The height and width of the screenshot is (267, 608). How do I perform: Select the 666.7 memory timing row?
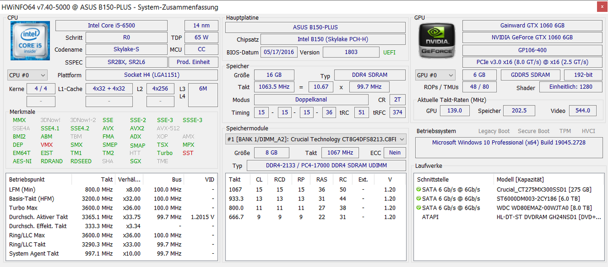pos(315,217)
